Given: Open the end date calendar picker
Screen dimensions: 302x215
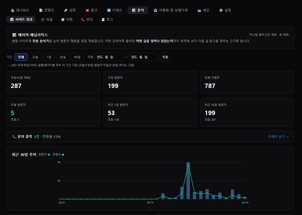Looking at the screenshot, I should pos(155,57).
